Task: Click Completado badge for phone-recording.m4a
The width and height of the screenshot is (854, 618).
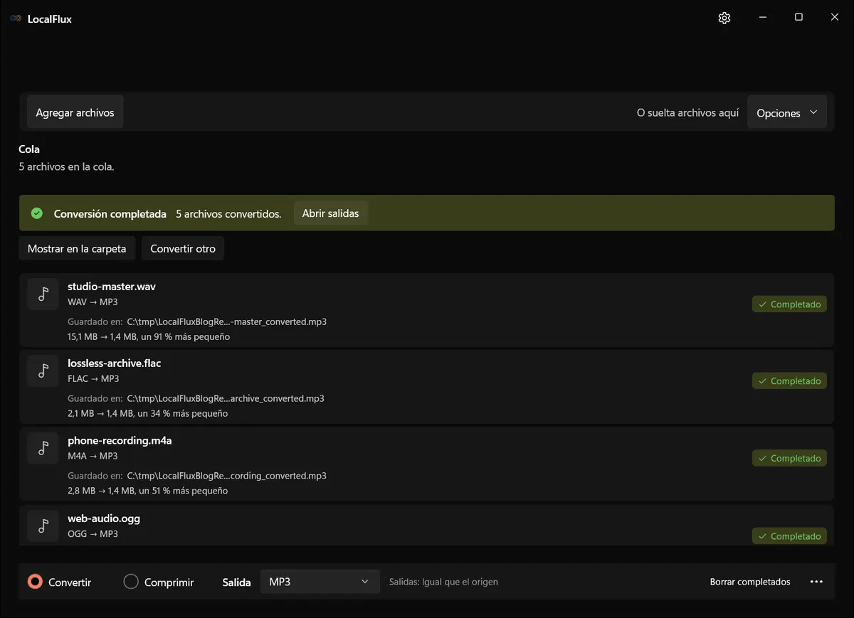Action: [789, 459]
